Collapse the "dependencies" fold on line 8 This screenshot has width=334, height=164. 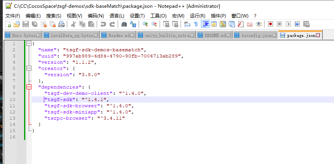(x=29, y=87)
